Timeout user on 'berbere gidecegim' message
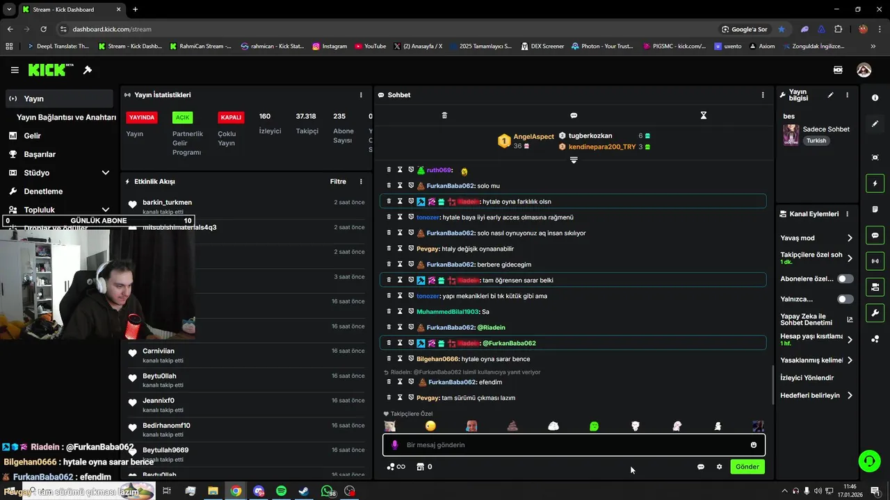Screen dimensions: 890x500 (x=400, y=265)
